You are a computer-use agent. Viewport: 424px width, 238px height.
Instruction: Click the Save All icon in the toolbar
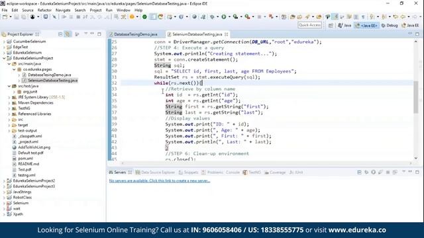tap(24, 17)
